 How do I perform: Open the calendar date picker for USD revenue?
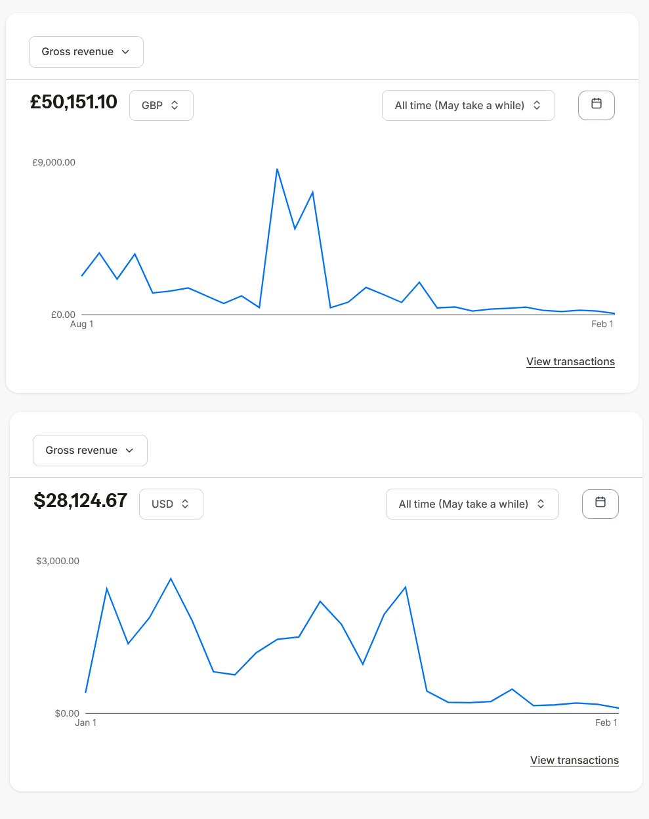click(600, 504)
